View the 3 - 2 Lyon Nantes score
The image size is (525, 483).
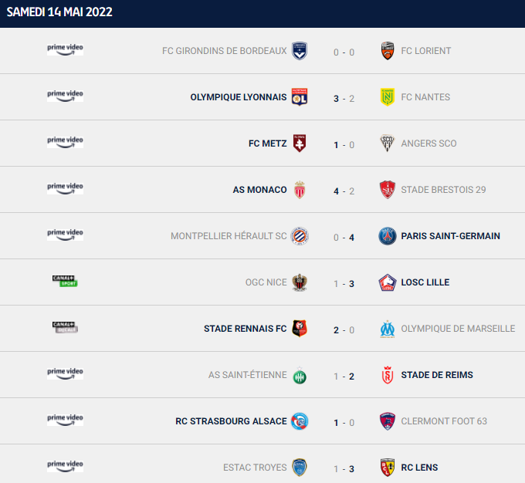(344, 99)
